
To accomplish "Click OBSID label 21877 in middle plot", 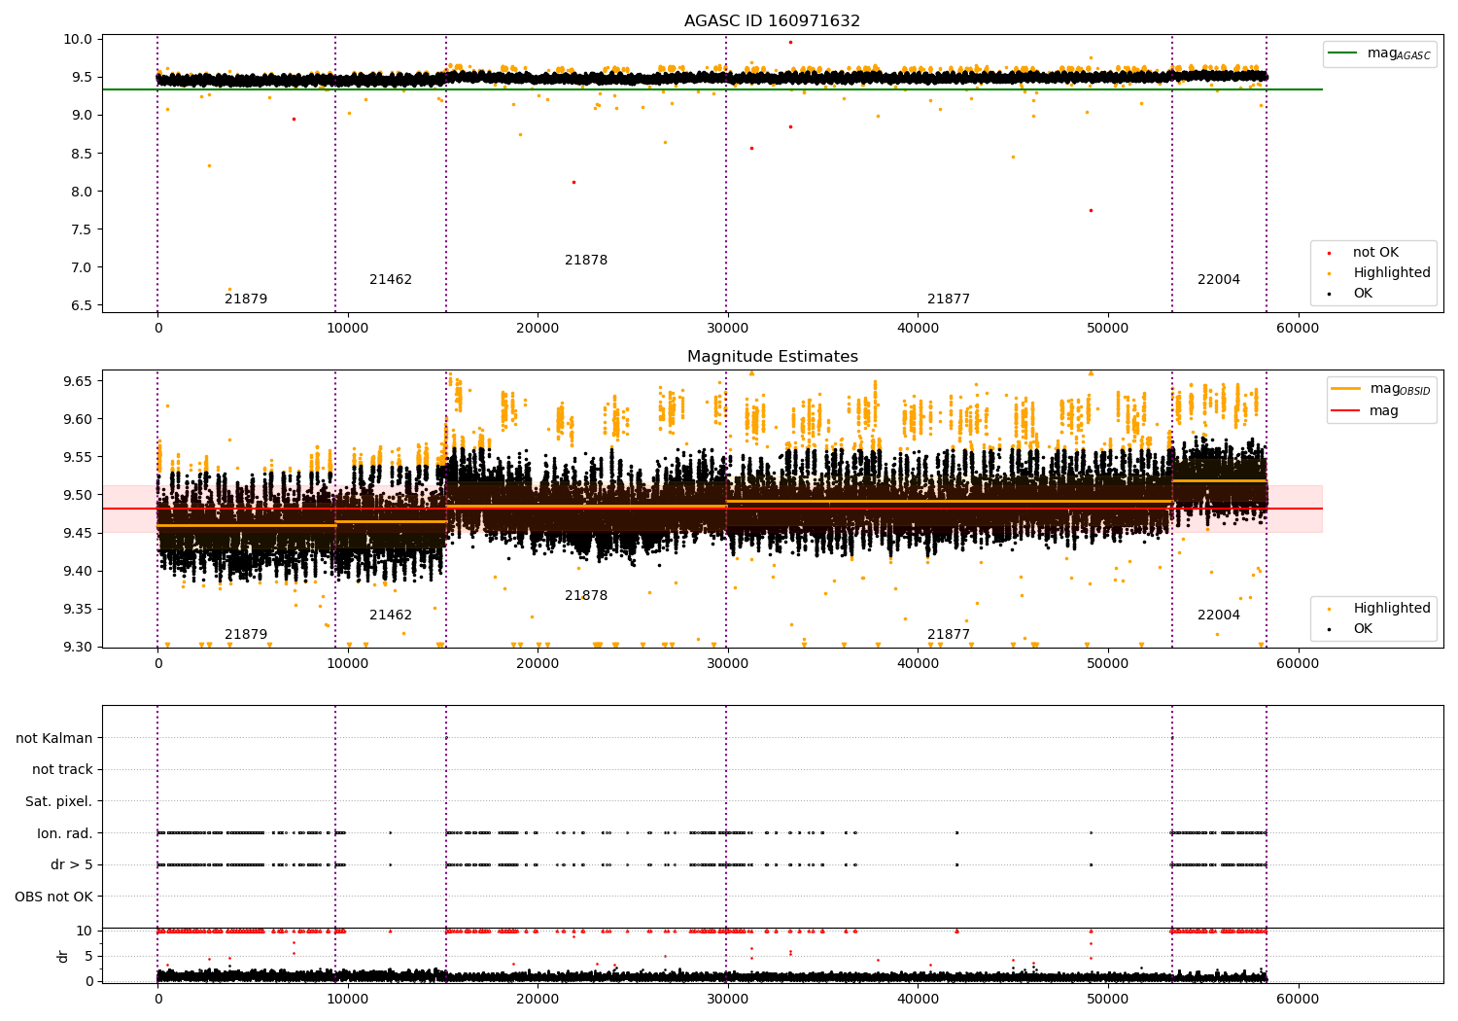I will (x=948, y=635).
